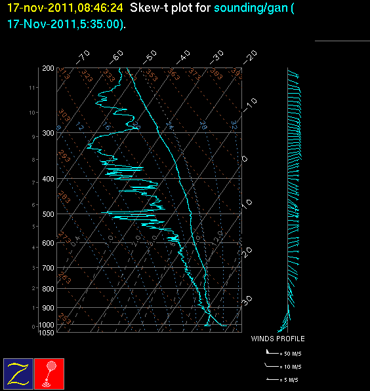Click the 700 pressure level label

point(48,268)
